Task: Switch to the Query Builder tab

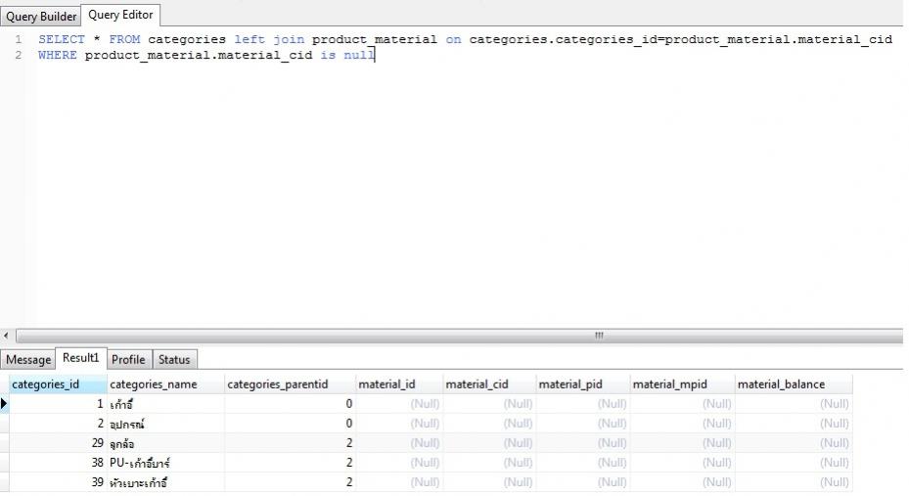Action: (41, 16)
